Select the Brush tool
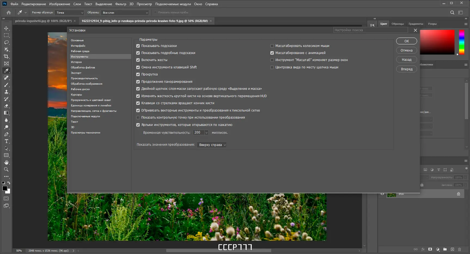This screenshot has width=470, height=254. pos(6,85)
